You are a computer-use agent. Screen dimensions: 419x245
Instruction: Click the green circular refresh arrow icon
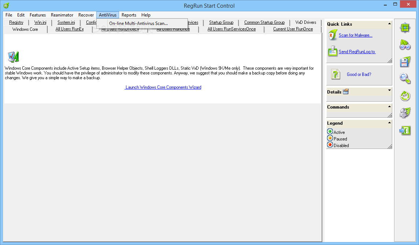point(405,96)
